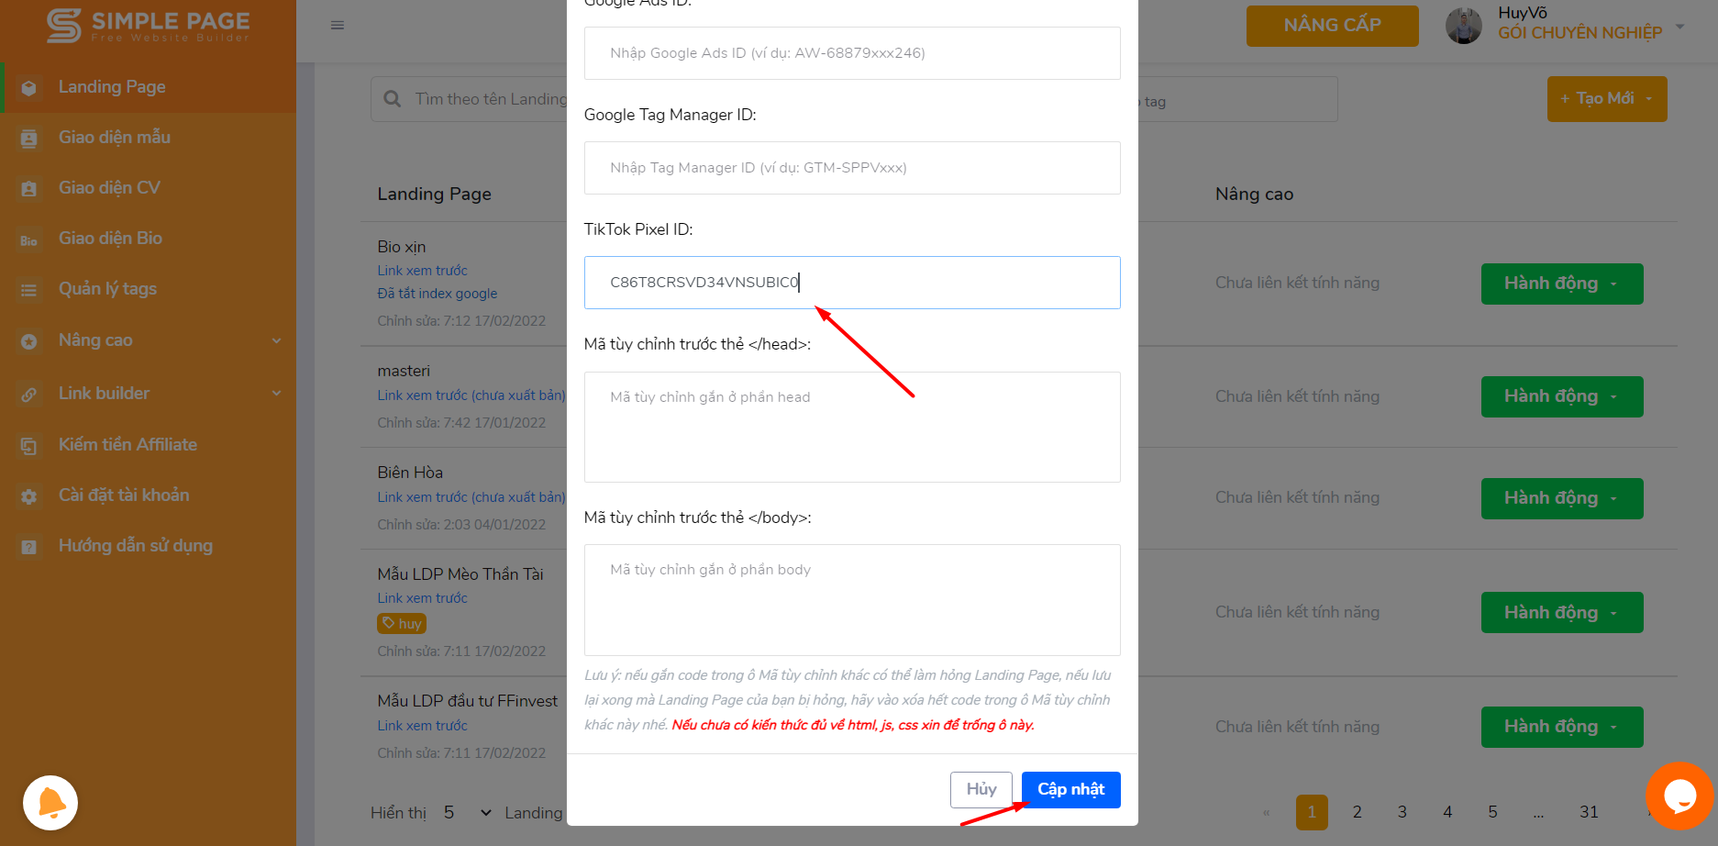This screenshot has width=1718, height=846.
Task: Open Link xem trước for Mèo Thần Tài
Action: point(422,598)
